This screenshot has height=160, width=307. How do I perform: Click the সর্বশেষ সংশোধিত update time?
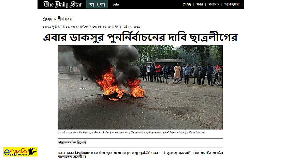[x=110, y=27]
